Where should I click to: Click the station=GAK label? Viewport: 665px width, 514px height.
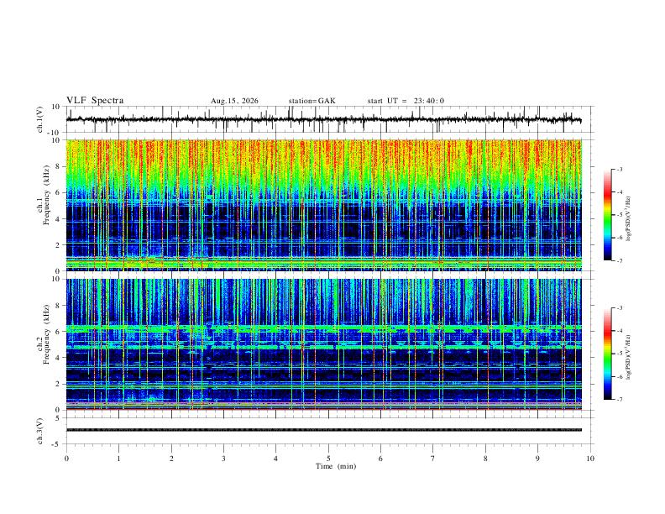312,101
